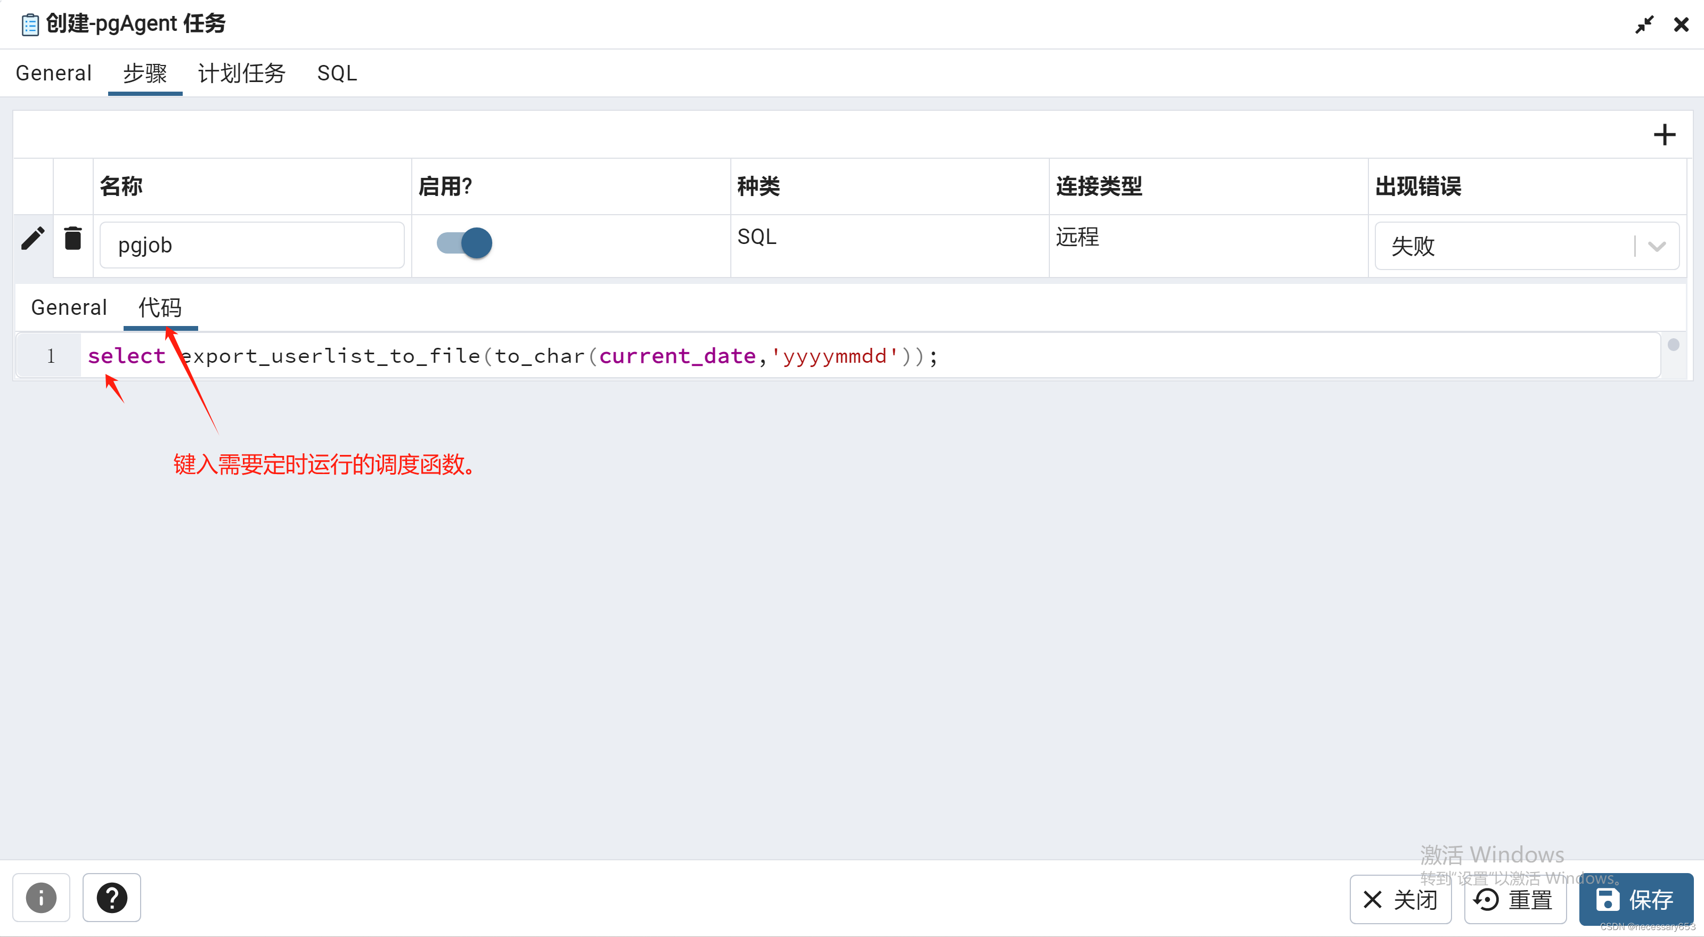1704x937 pixels.
Task: Open the help question mark button
Action: click(x=112, y=898)
